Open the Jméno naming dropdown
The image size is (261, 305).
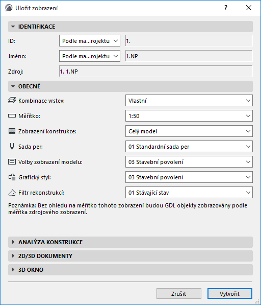tap(90, 56)
